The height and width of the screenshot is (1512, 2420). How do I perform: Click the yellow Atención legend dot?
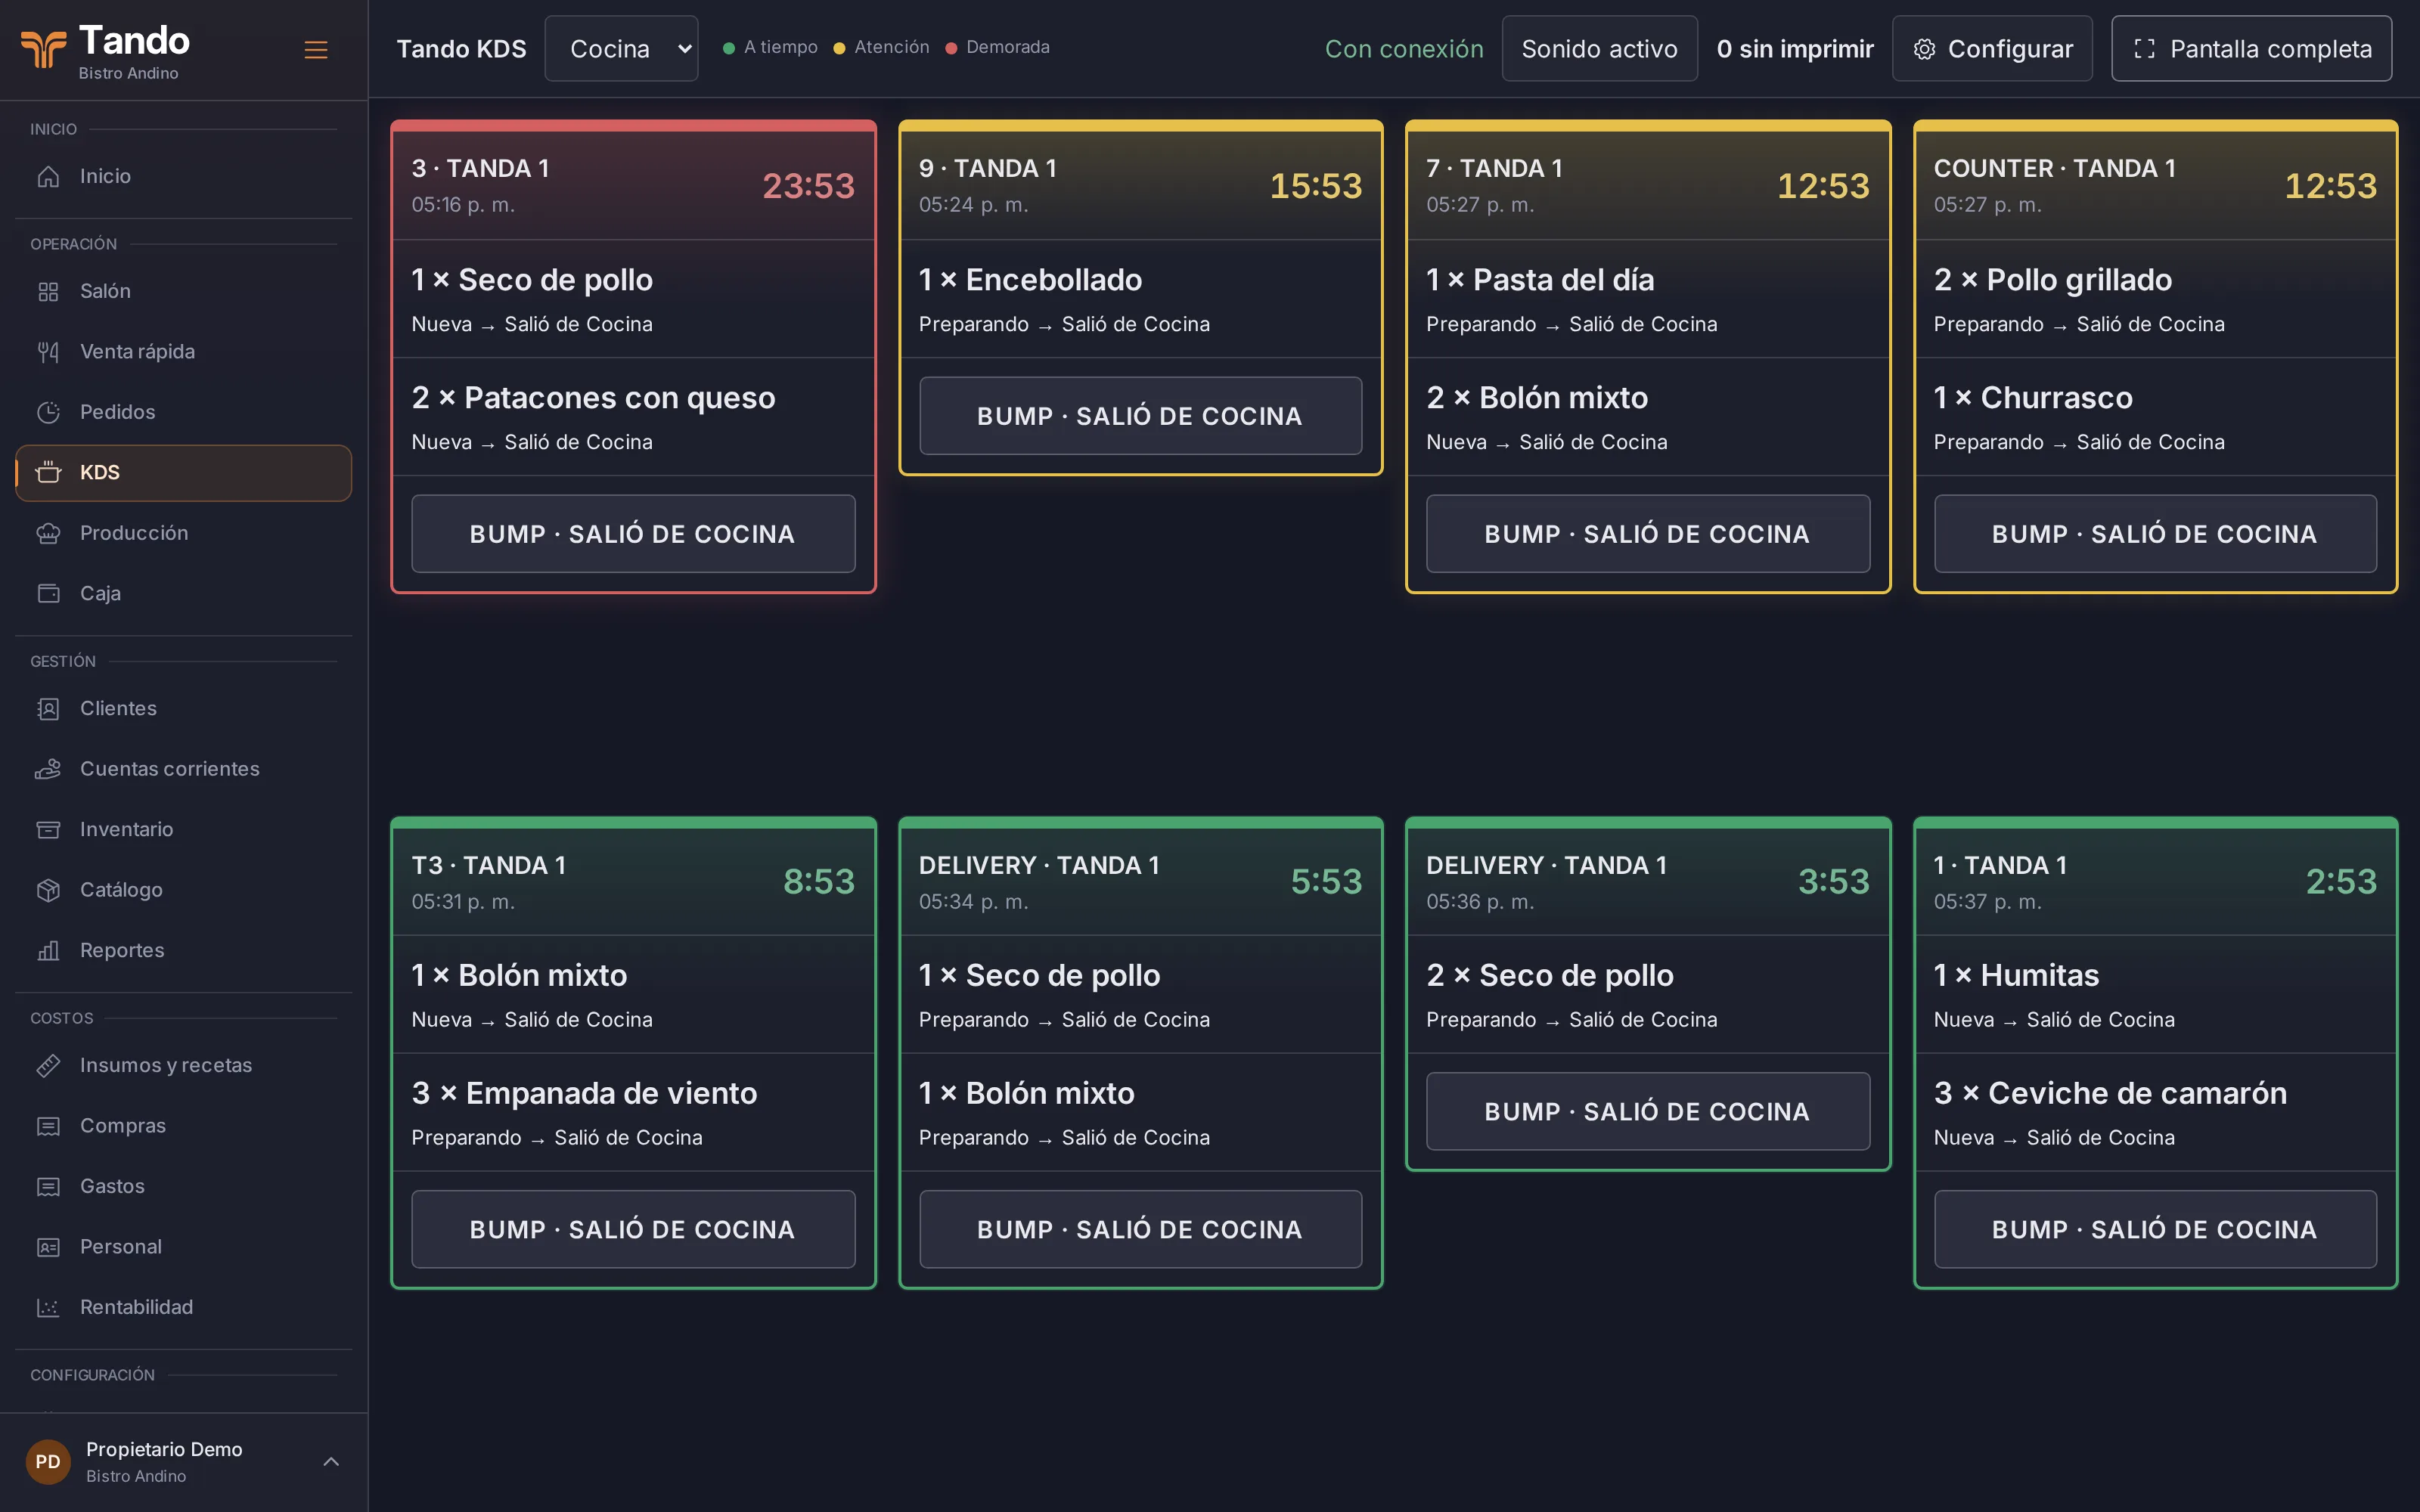click(840, 48)
